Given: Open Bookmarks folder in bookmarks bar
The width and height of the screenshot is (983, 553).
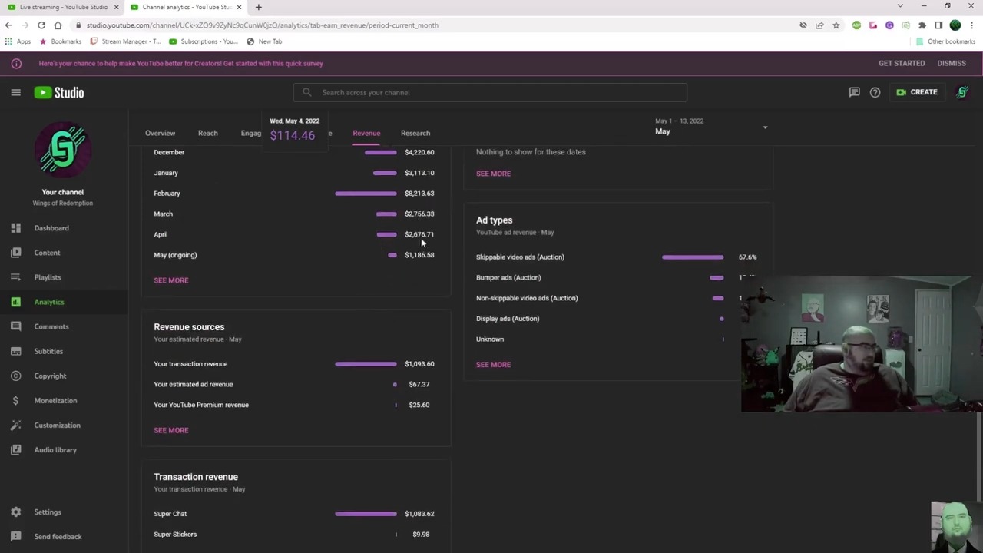Looking at the screenshot, I should 61,41.
